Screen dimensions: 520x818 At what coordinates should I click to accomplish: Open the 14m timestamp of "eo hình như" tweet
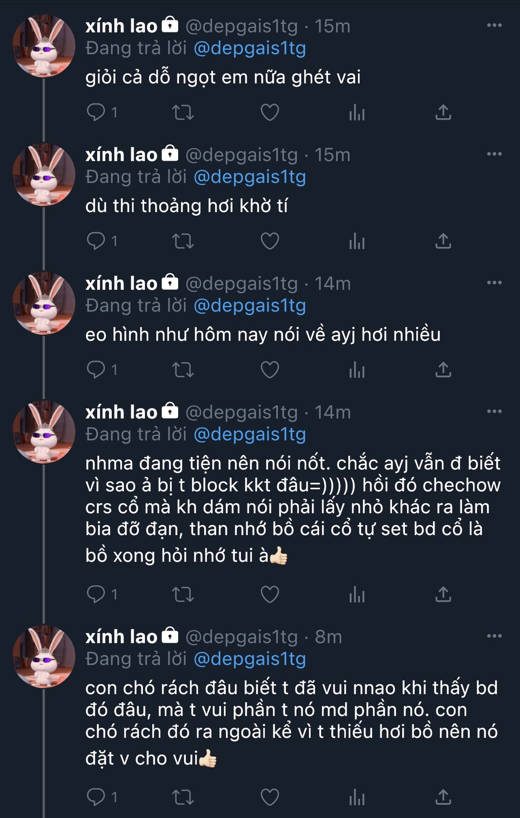point(332,284)
